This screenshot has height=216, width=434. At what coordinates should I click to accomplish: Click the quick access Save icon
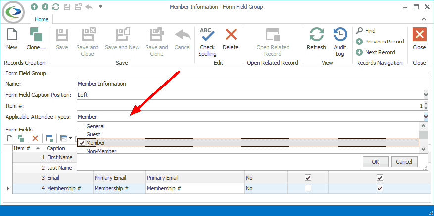67,7
